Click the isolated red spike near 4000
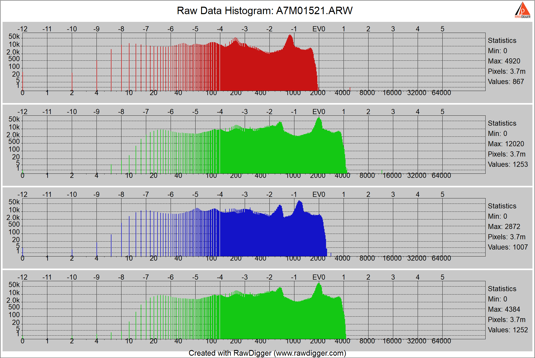Screen dimensions: 535x358 click(x=350, y=89)
